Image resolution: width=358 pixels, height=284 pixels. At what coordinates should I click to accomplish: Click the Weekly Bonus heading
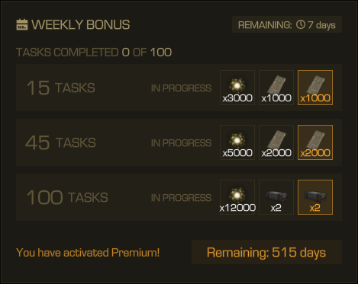click(80, 24)
